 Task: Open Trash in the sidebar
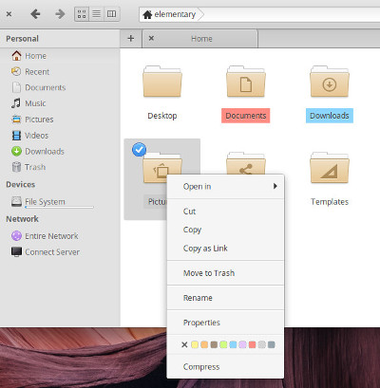pos(28,167)
